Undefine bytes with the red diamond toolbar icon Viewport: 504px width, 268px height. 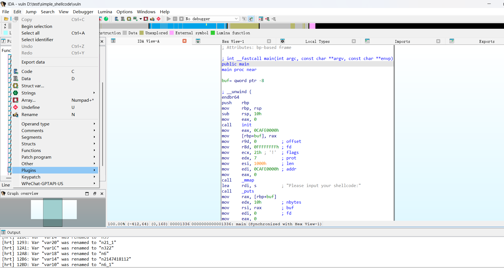[x=159, y=19]
